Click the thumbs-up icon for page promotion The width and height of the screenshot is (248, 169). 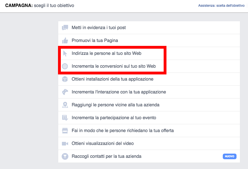pos(65,41)
